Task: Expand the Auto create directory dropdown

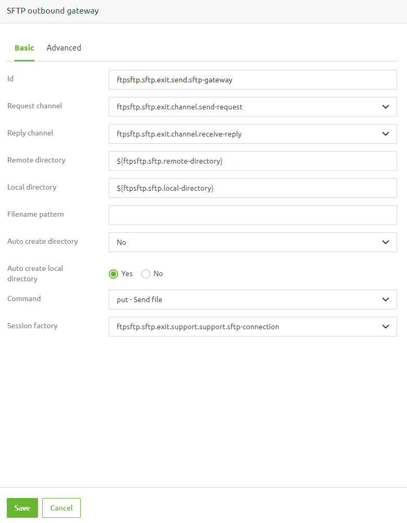Action: (252, 242)
